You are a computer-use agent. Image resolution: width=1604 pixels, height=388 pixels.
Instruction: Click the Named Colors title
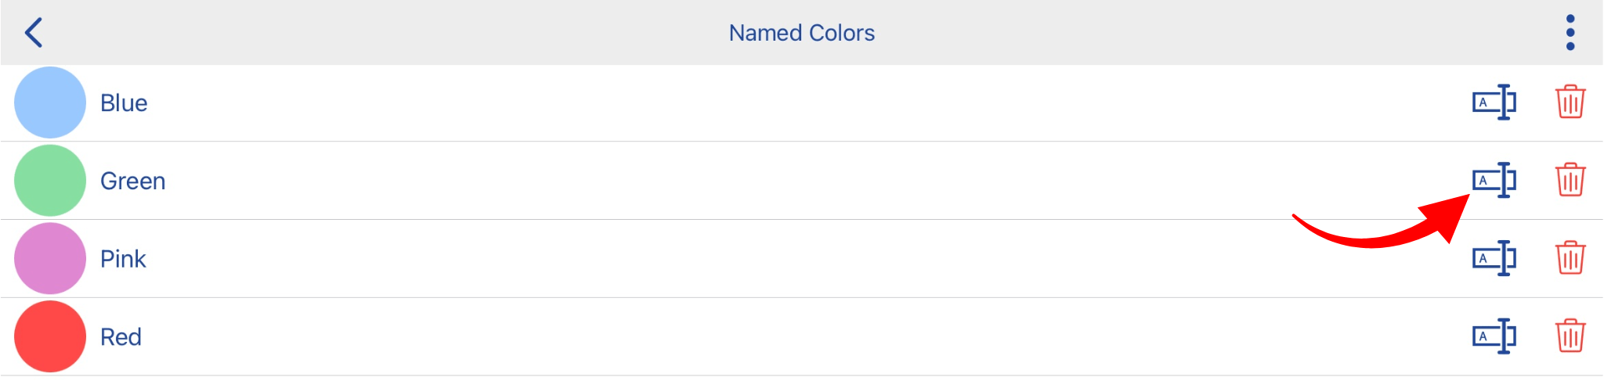point(802,33)
